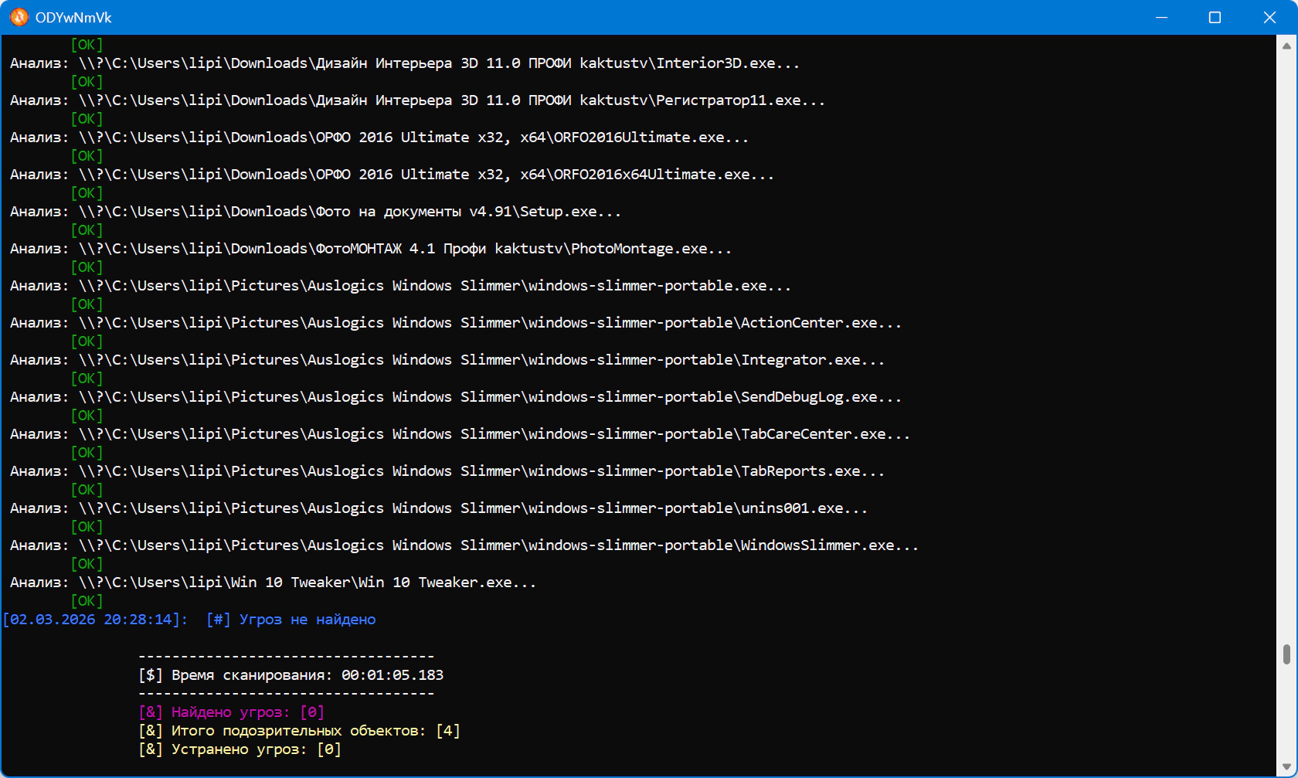This screenshot has height=778, width=1298.
Task: Click the green [OK] under Win 10 Tweaker
Action: coord(87,601)
